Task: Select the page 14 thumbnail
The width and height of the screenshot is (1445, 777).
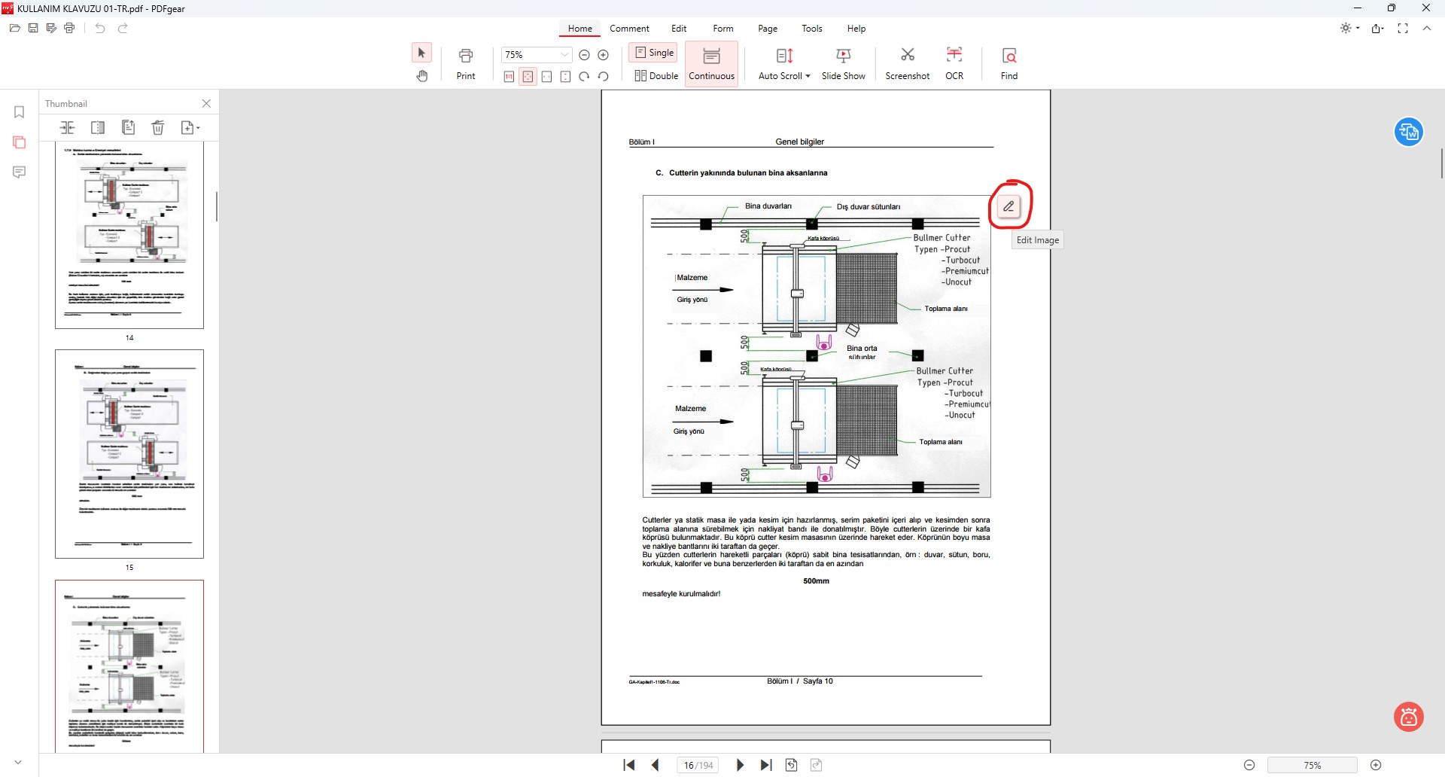Action: (129, 235)
